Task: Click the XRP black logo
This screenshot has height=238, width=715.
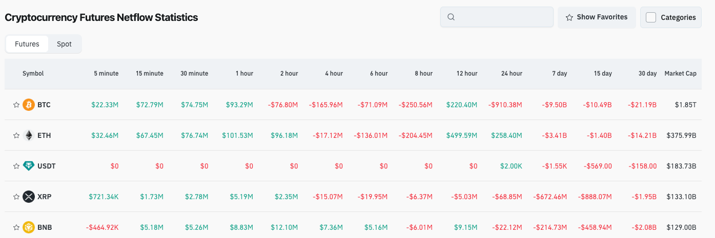Action: [29, 197]
